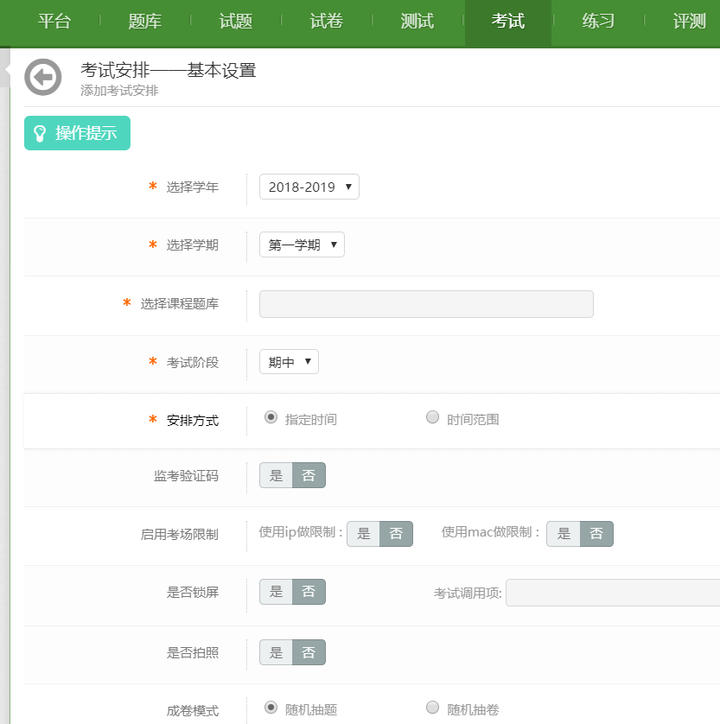Click the 考试调用项 input field

tap(612, 593)
